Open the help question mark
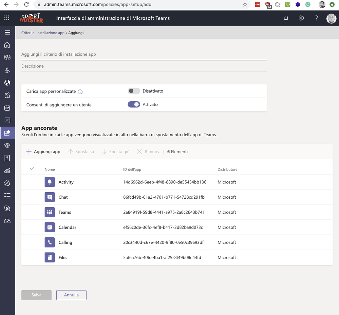339x315 pixels. point(316,18)
